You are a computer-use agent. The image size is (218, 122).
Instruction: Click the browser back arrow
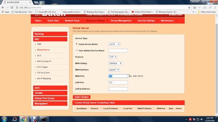coord(3,7)
